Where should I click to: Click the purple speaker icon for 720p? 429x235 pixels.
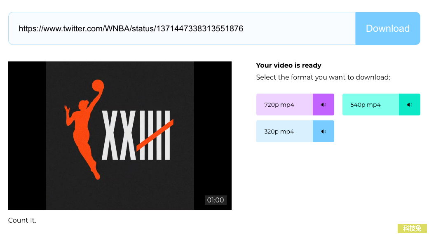pos(324,104)
